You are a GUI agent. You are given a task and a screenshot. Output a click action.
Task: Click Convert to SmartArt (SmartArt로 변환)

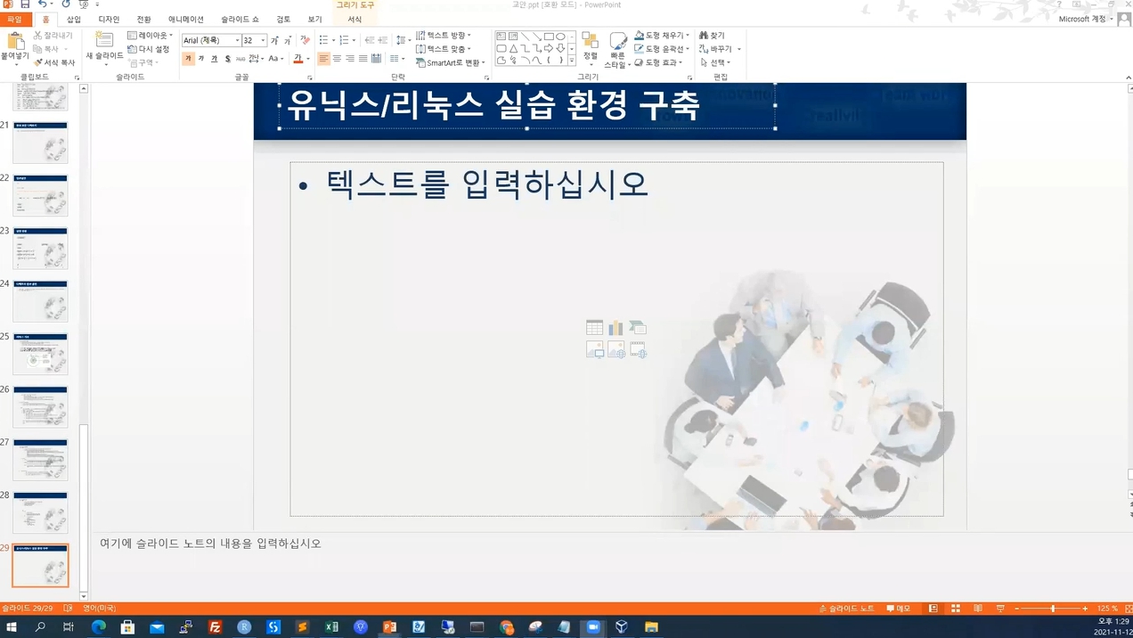(x=451, y=62)
